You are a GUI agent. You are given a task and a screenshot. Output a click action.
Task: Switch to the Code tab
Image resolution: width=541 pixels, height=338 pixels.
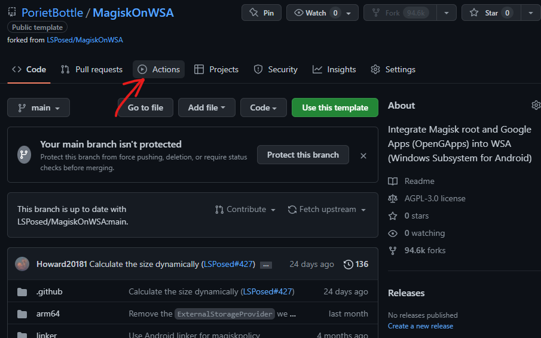click(x=29, y=69)
